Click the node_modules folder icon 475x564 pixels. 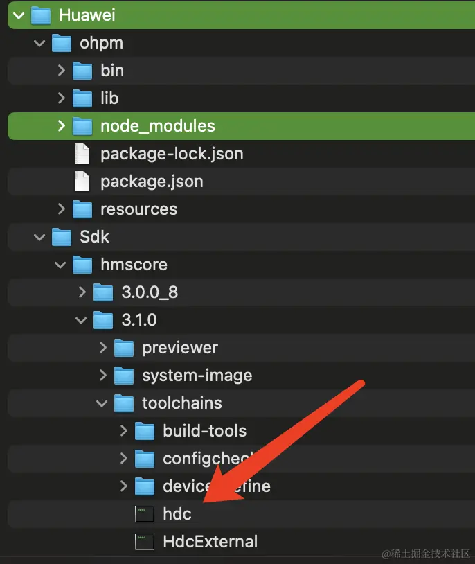coord(82,126)
